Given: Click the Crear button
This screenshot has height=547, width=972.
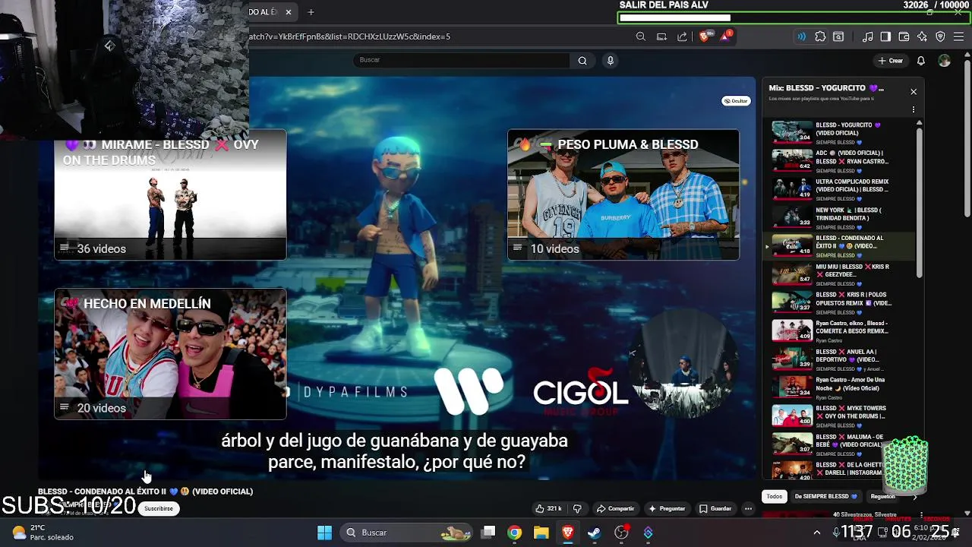Looking at the screenshot, I should coord(891,61).
